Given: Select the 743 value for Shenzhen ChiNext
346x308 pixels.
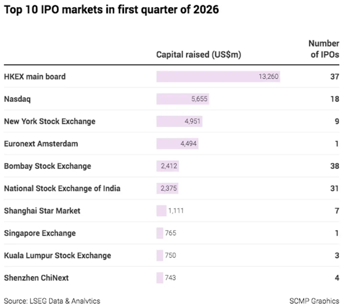Looking at the screenshot, I should (x=170, y=278).
